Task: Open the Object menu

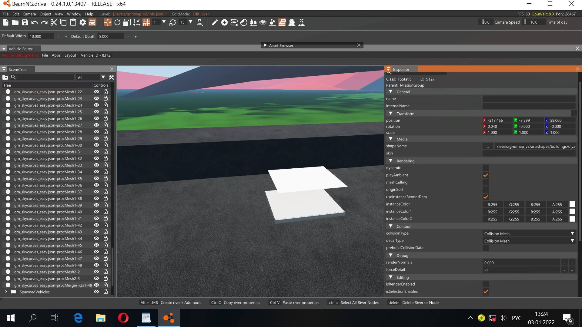Action: pos(45,14)
